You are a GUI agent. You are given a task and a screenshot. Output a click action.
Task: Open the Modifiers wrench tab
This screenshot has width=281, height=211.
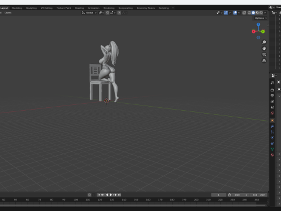click(272, 126)
